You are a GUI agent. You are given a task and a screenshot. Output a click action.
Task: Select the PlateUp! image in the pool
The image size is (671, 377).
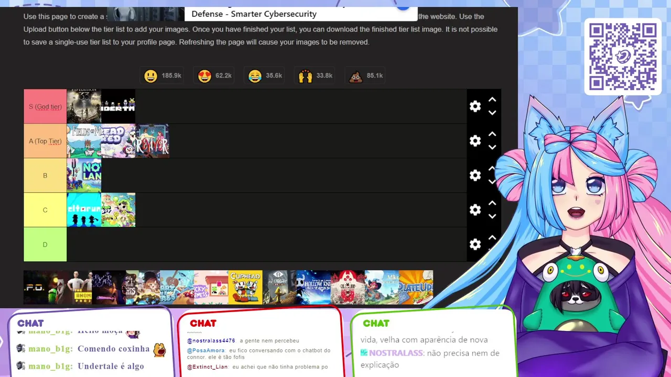coord(416,287)
